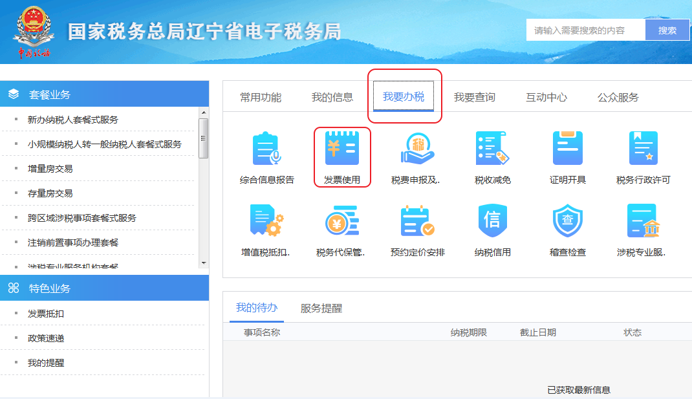This screenshot has height=399, width=692.
Task: Open the 税收减免 icon
Action: pos(493,148)
